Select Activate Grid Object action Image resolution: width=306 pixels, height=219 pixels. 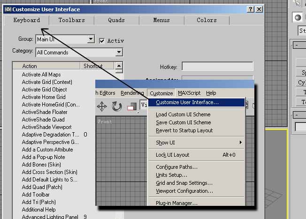tap(44, 90)
